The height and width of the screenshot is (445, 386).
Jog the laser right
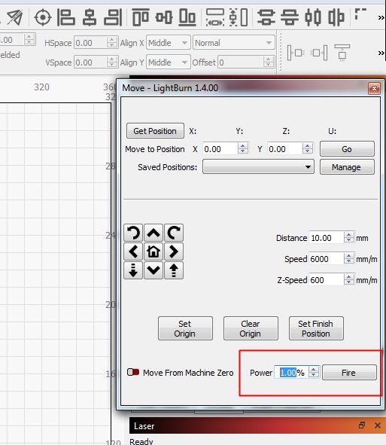click(174, 251)
